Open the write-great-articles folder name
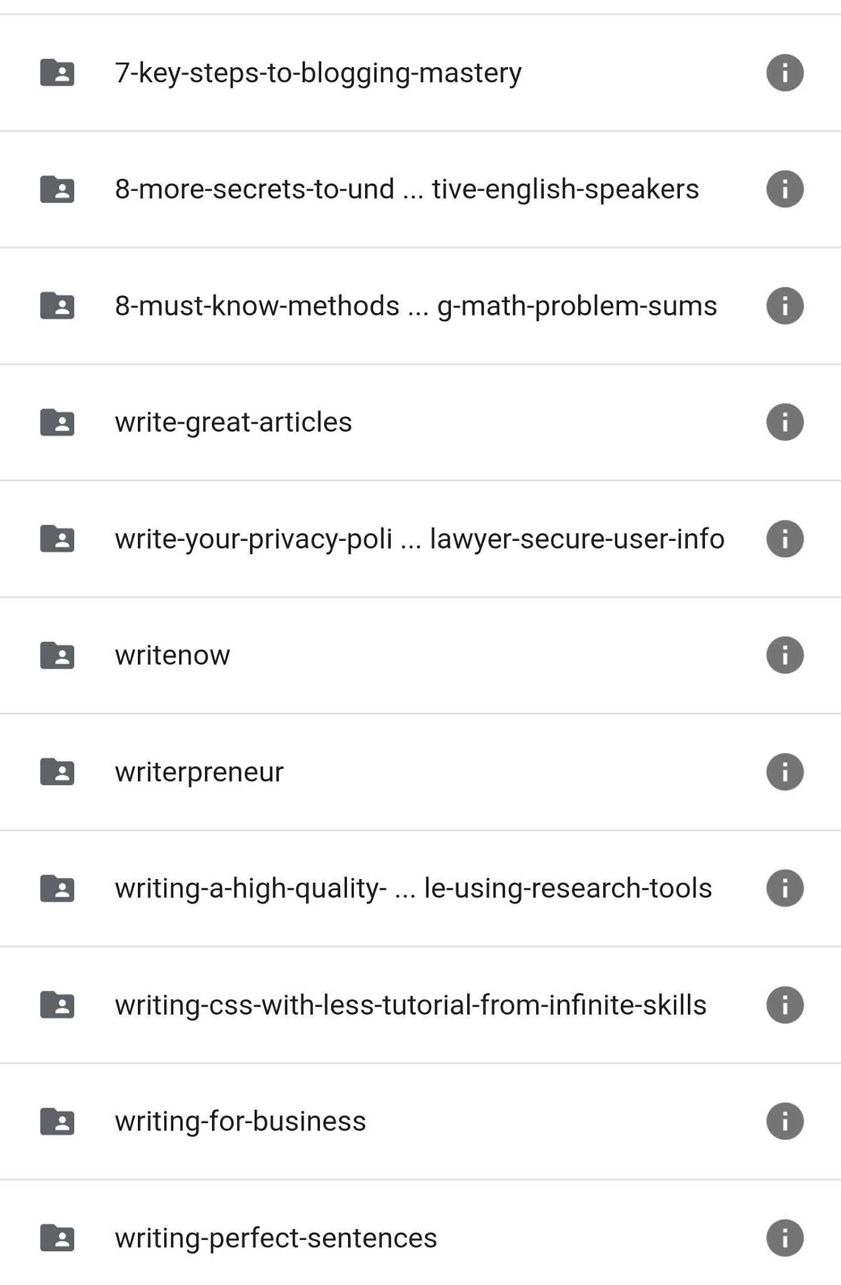The width and height of the screenshot is (841, 1285). (233, 422)
